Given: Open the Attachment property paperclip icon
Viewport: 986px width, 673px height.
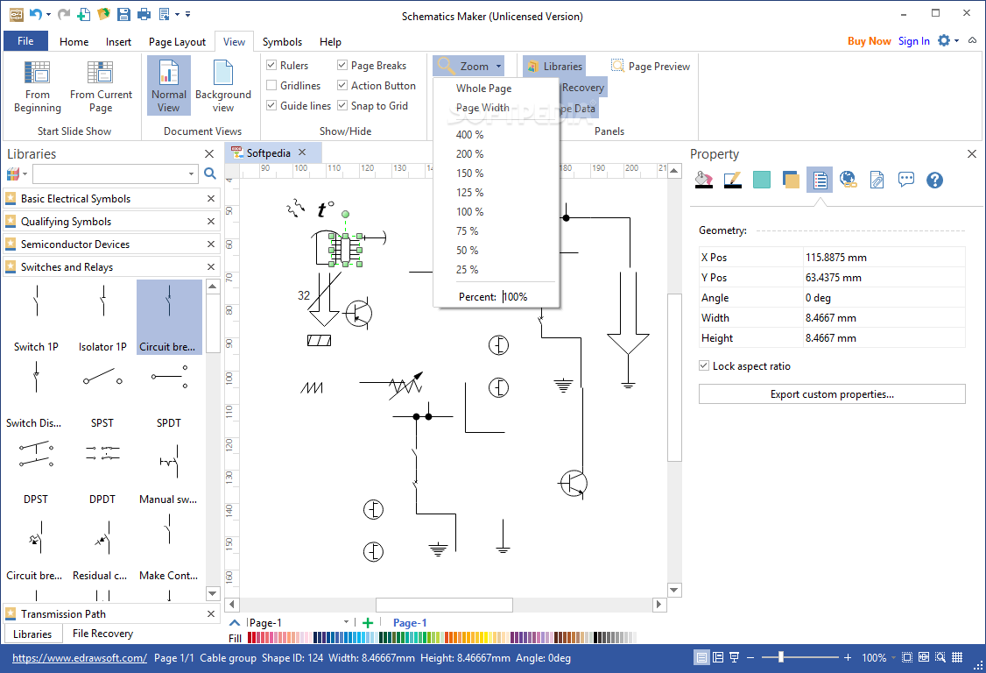Looking at the screenshot, I should (x=877, y=180).
